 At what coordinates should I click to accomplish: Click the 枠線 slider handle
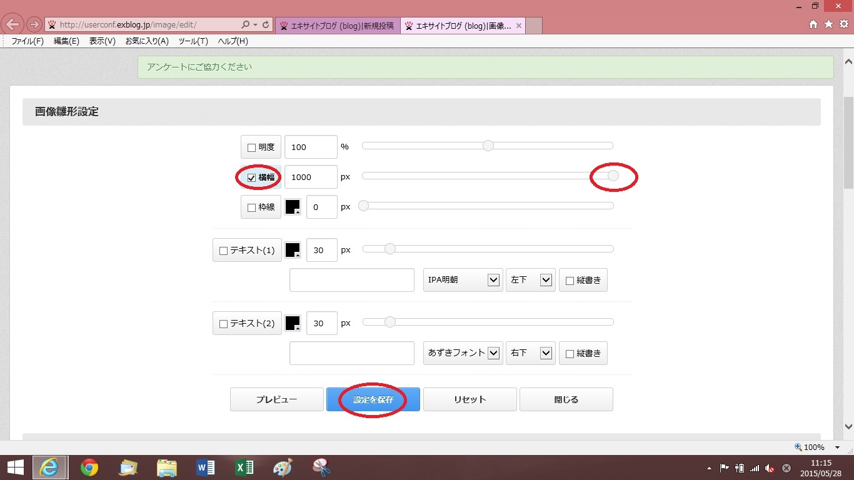coord(363,206)
